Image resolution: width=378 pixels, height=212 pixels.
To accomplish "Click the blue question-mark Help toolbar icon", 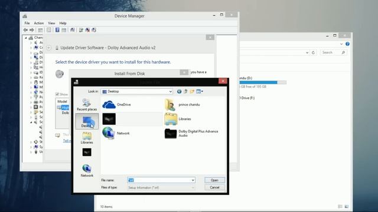I will pos(57,30).
